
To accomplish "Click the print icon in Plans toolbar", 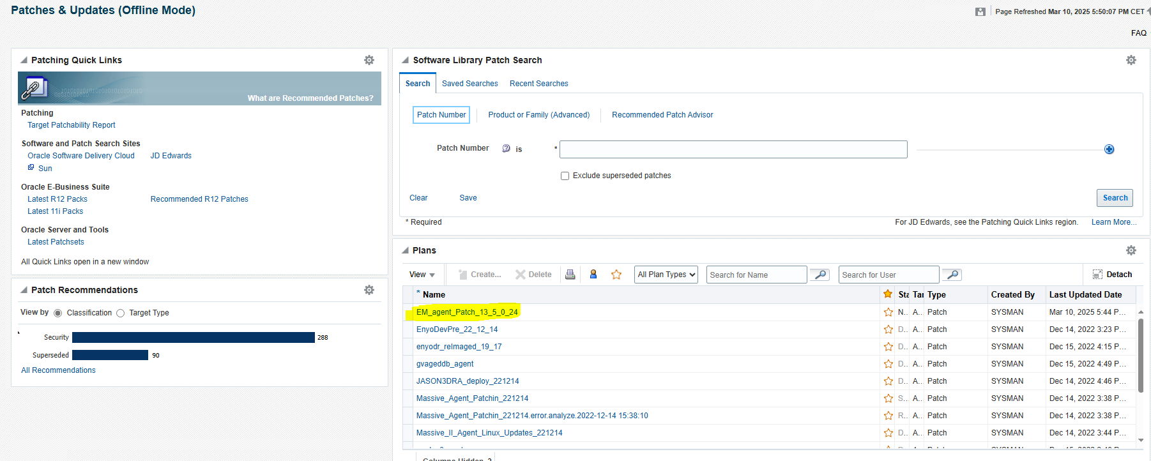I will [570, 275].
